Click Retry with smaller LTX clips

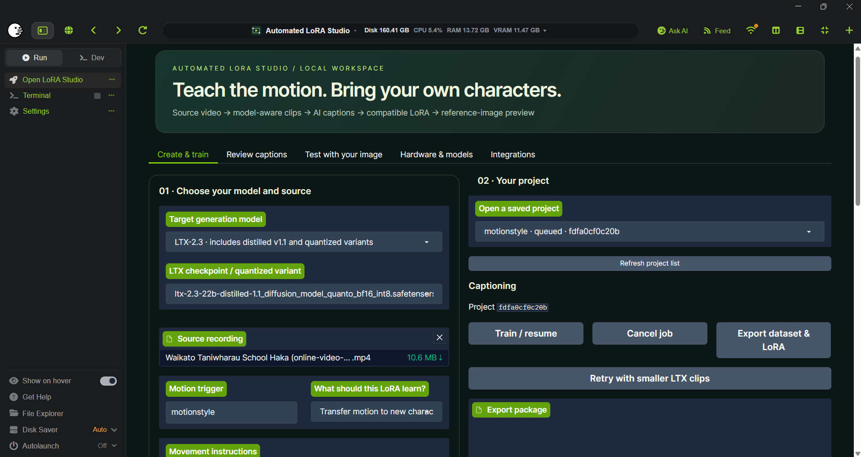[x=649, y=378]
